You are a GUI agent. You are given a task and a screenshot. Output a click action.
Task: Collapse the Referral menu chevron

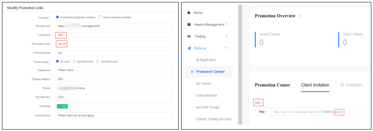coord(226,48)
